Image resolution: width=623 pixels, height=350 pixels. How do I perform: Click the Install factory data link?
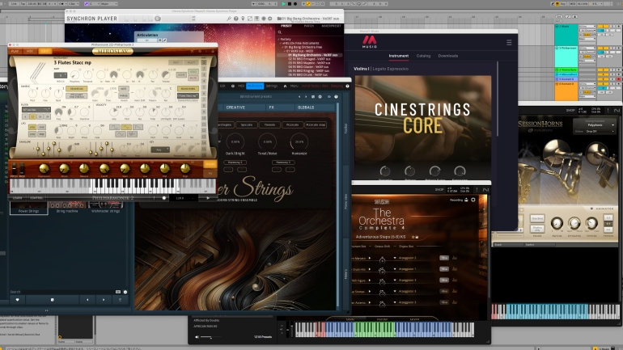315,86
